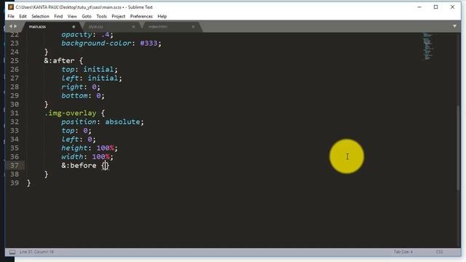Click the vertical scrollbar thumb
466x262 pixels.
pyautogui.click(x=458, y=148)
